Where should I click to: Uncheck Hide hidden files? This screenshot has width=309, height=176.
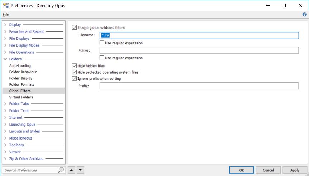74,66
